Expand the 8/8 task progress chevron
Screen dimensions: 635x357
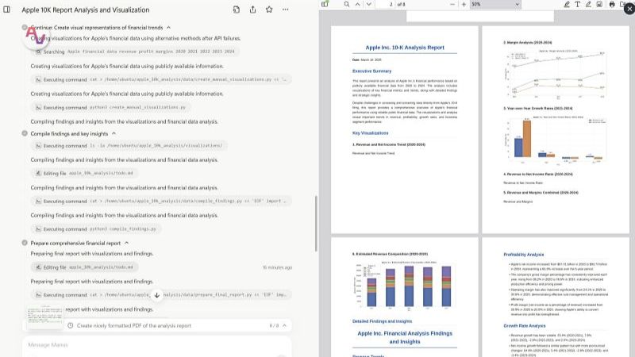(284, 325)
